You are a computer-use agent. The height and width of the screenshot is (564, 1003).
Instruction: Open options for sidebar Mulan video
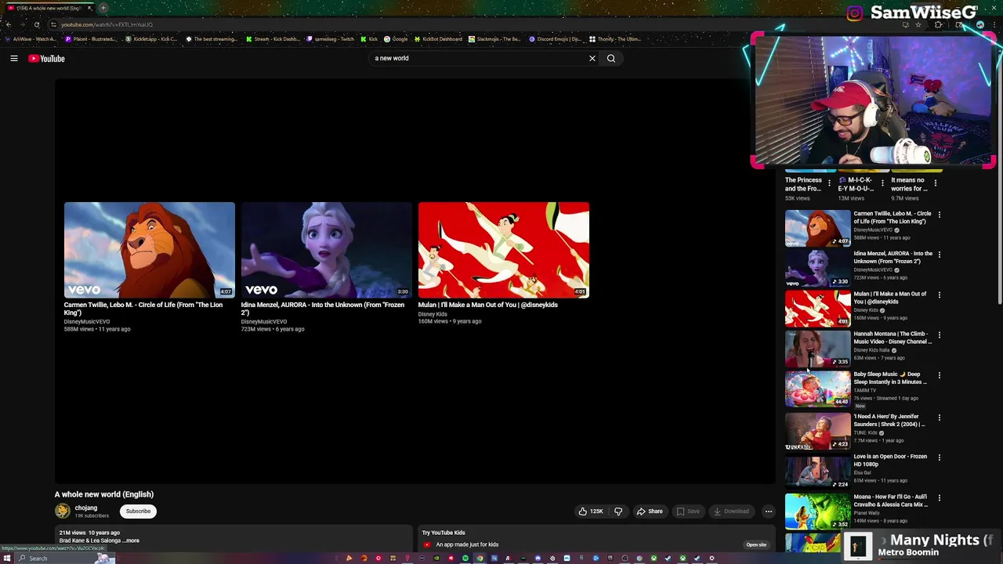pyautogui.click(x=940, y=295)
